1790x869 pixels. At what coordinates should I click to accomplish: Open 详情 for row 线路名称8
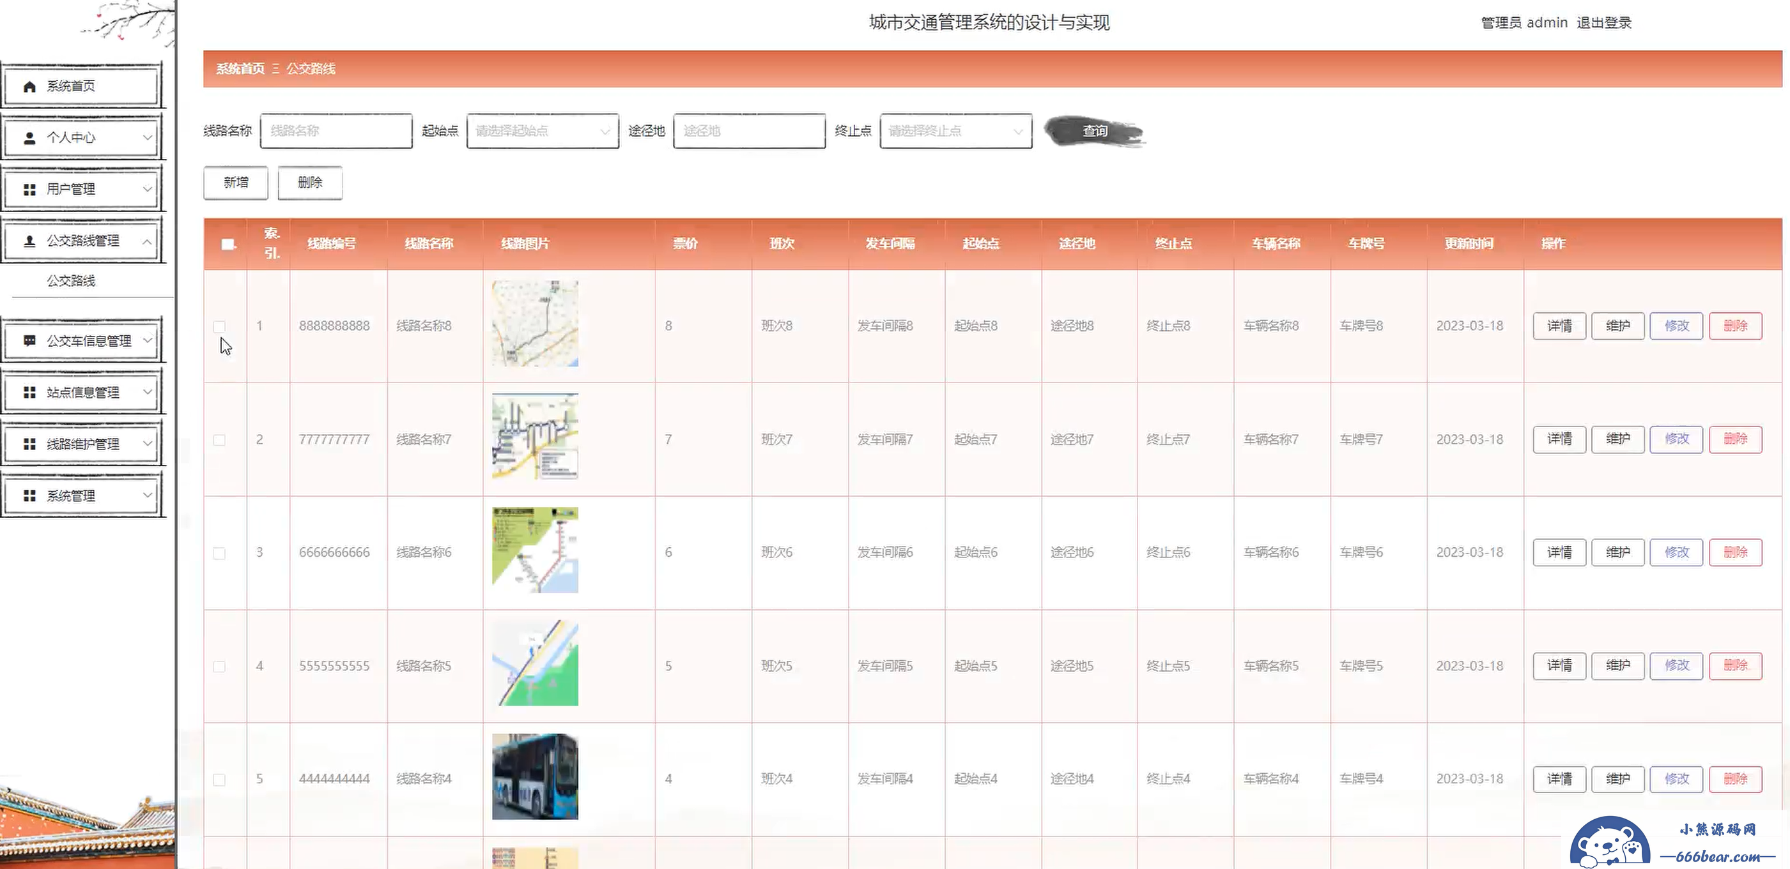point(1559,326)
